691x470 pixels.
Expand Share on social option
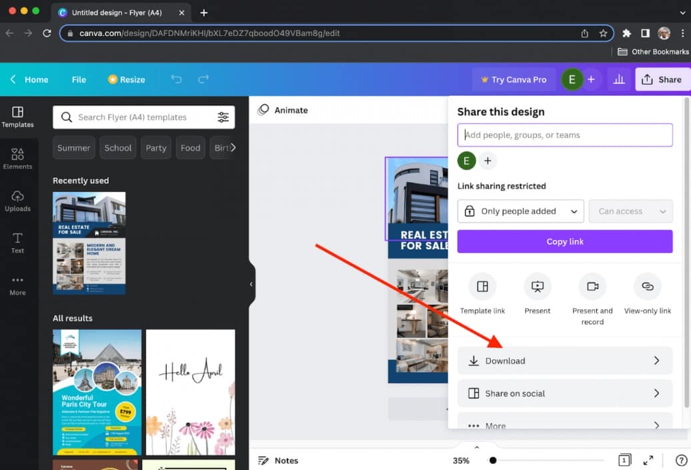tap(565, 393)
